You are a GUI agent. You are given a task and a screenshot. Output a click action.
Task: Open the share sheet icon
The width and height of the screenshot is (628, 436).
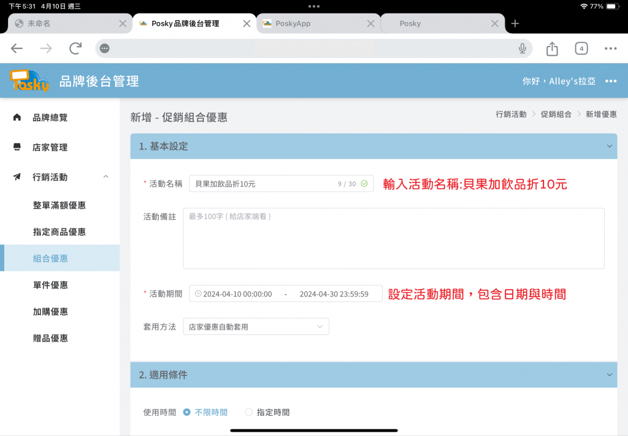point(552,48)
